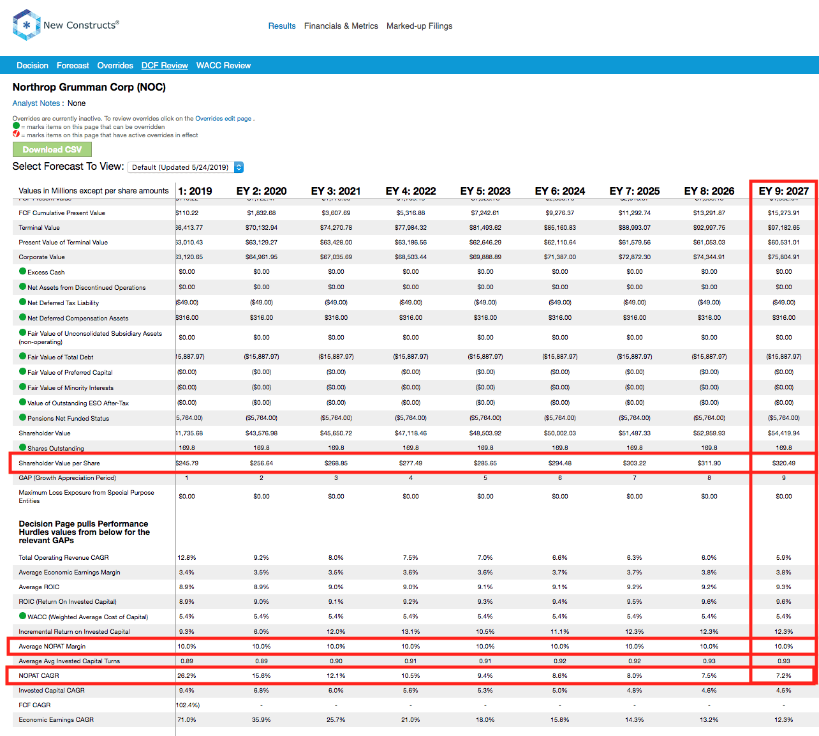Click the Shareholder Value per Share label
The height and width of the screenshot is (736, 819).
[59, 463]
